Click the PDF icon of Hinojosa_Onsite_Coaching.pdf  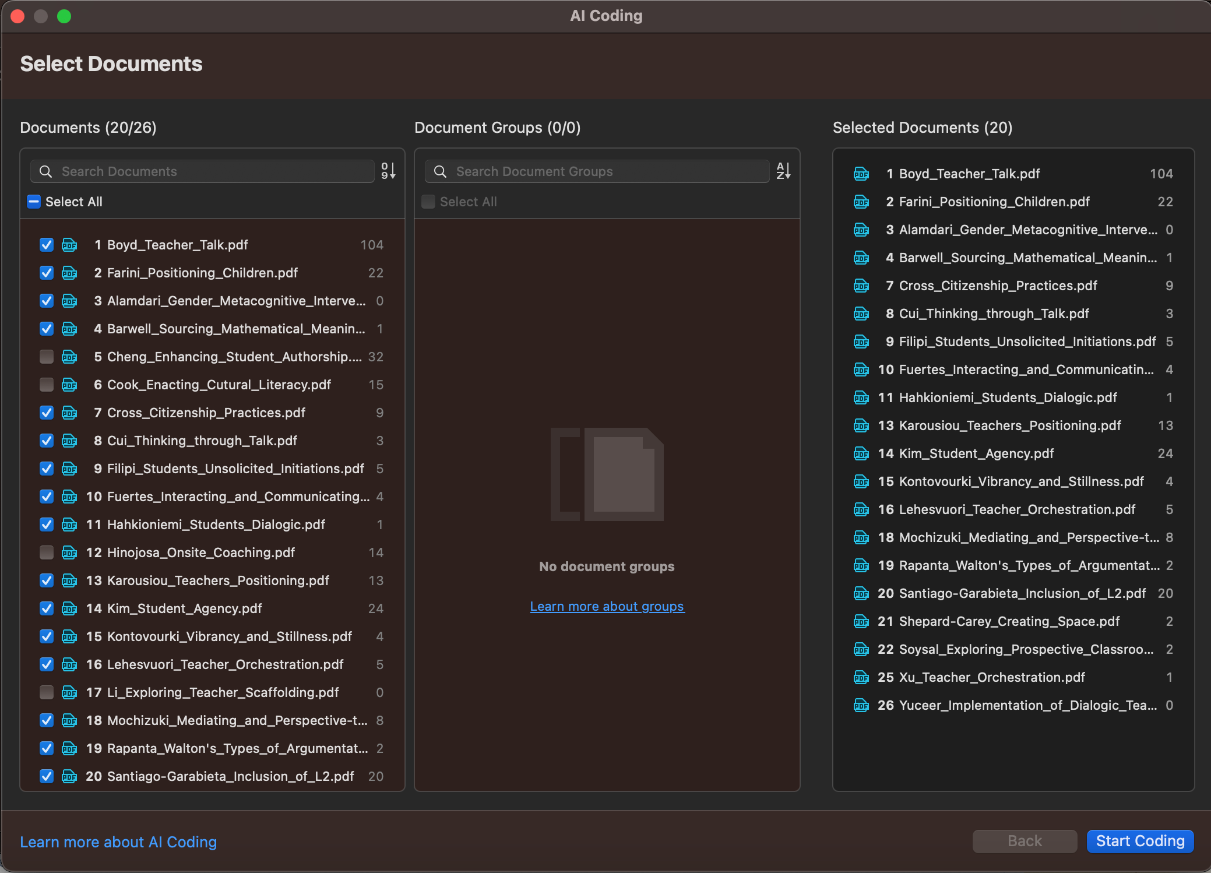(69, 552)
